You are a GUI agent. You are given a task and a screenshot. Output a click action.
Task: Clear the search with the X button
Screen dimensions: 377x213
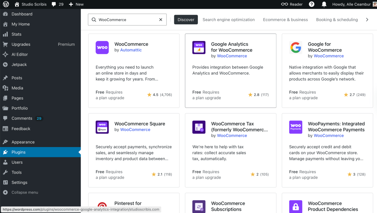click(x=160, y=20)
